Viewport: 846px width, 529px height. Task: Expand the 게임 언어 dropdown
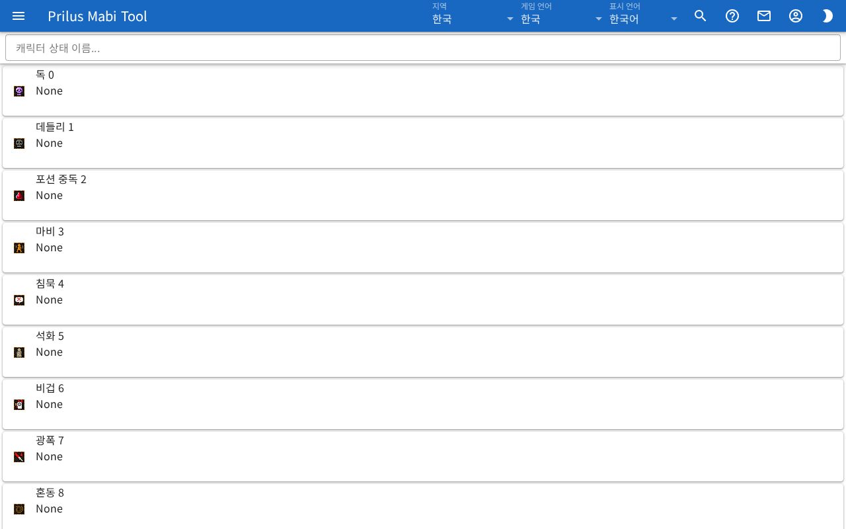[x=562, y=15]
